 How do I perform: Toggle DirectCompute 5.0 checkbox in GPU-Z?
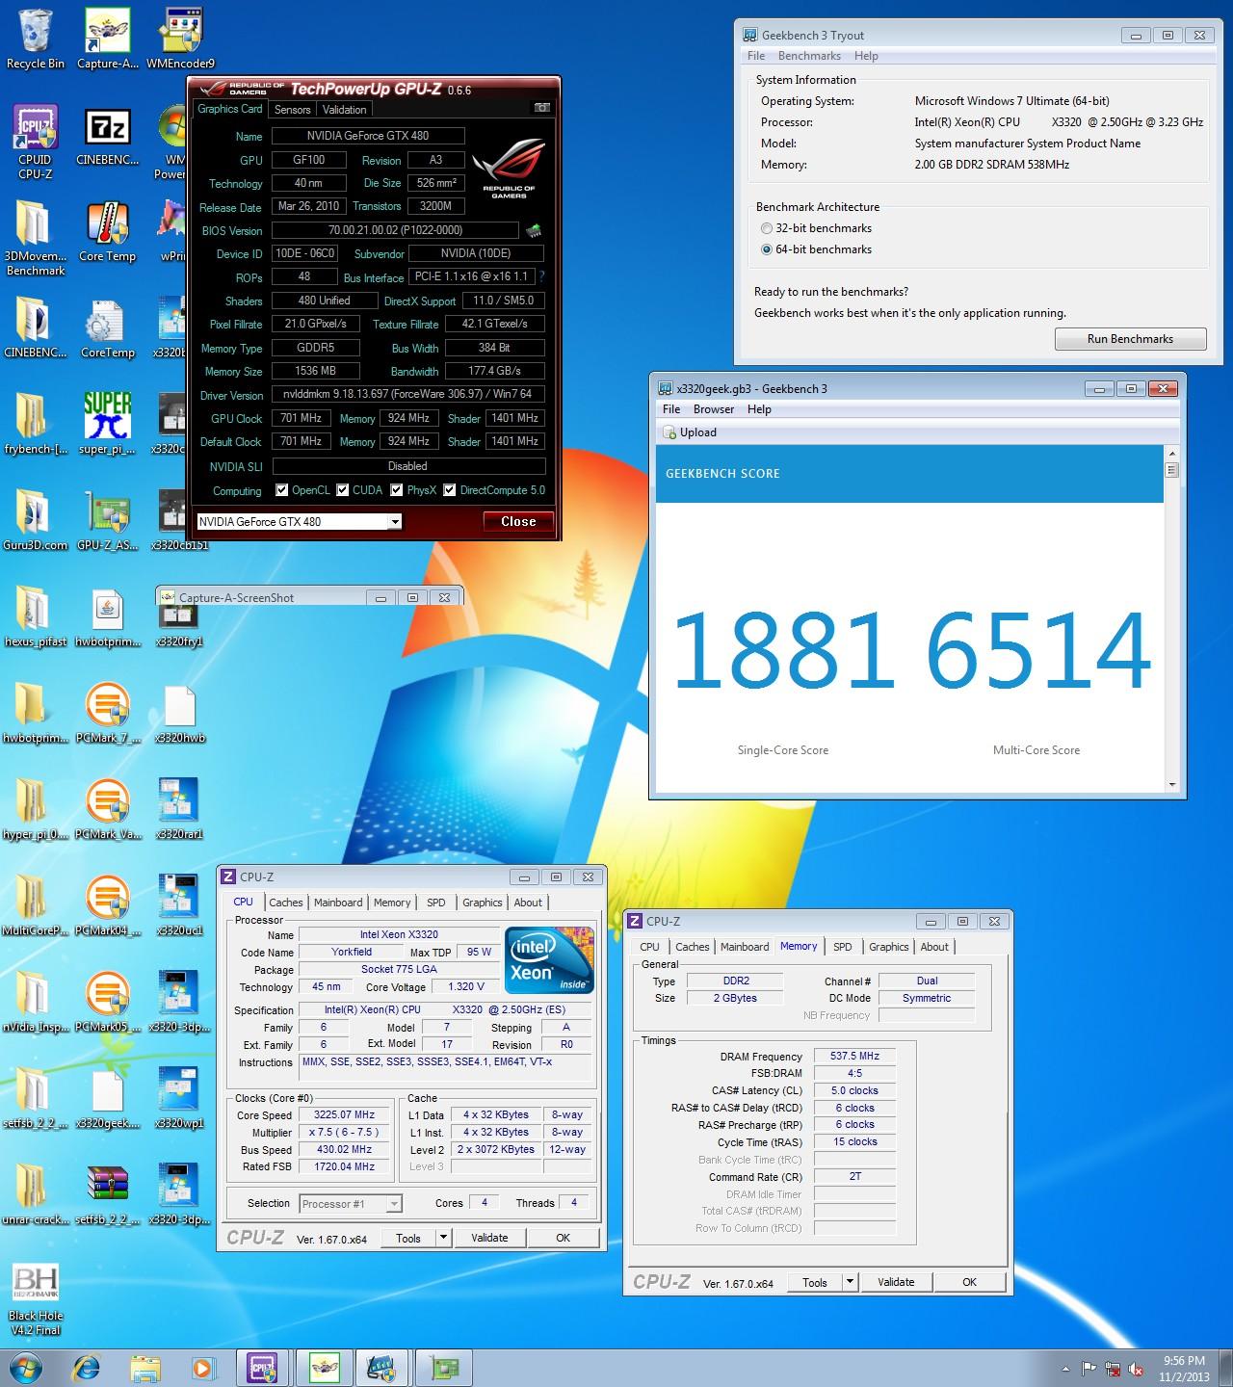(x=450, y=490)
